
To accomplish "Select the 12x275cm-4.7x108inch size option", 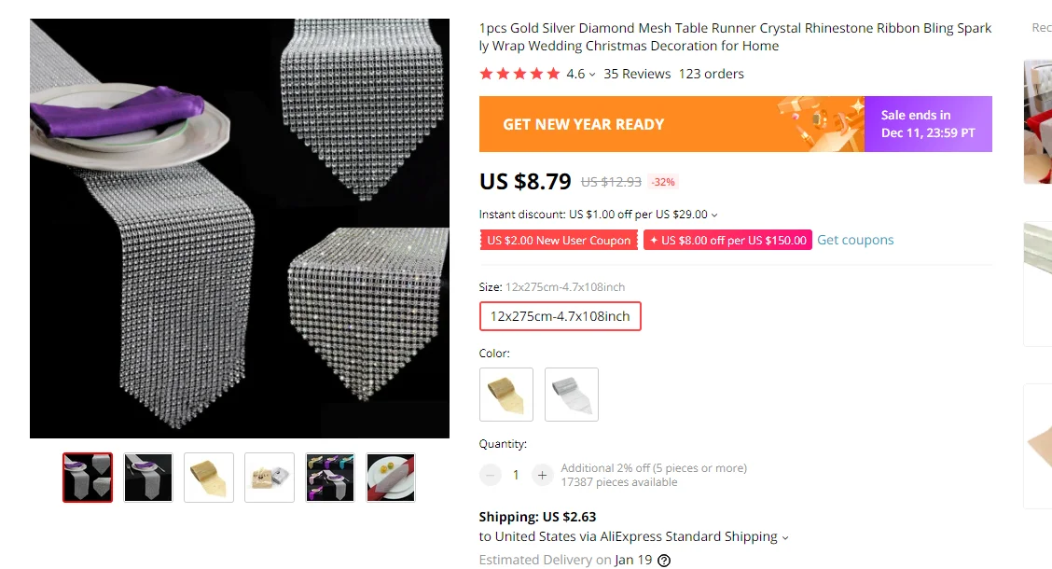I will tap(560, 316).
